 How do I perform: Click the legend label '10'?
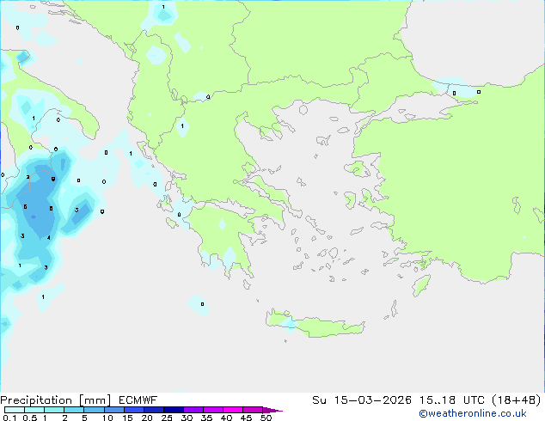(107, 418)
